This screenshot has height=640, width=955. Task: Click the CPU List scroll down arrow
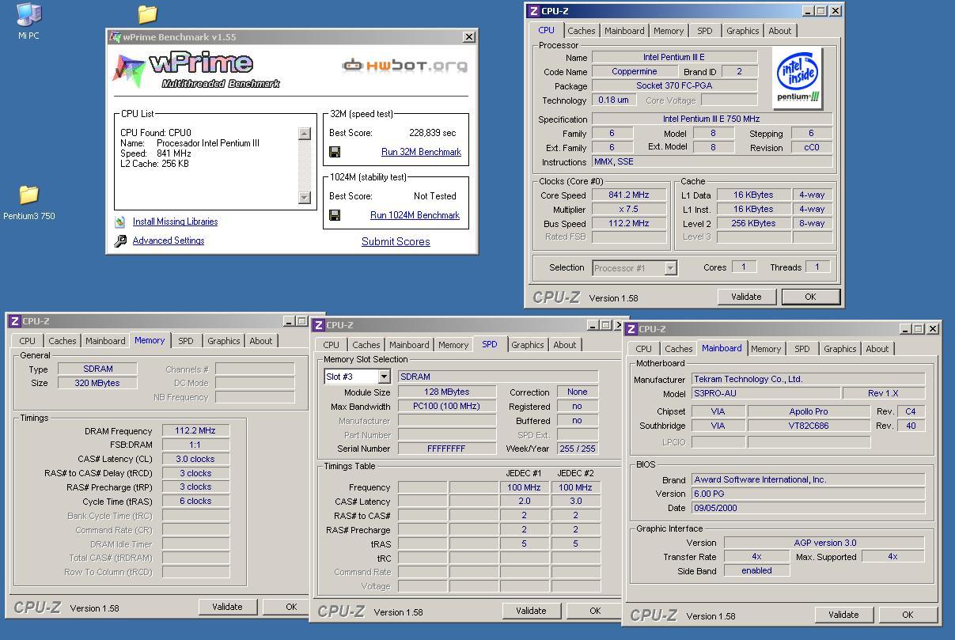pyautogui.click(x=305, y=197)
